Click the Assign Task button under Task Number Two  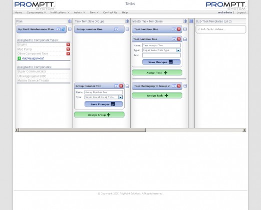tap(157, 72)
